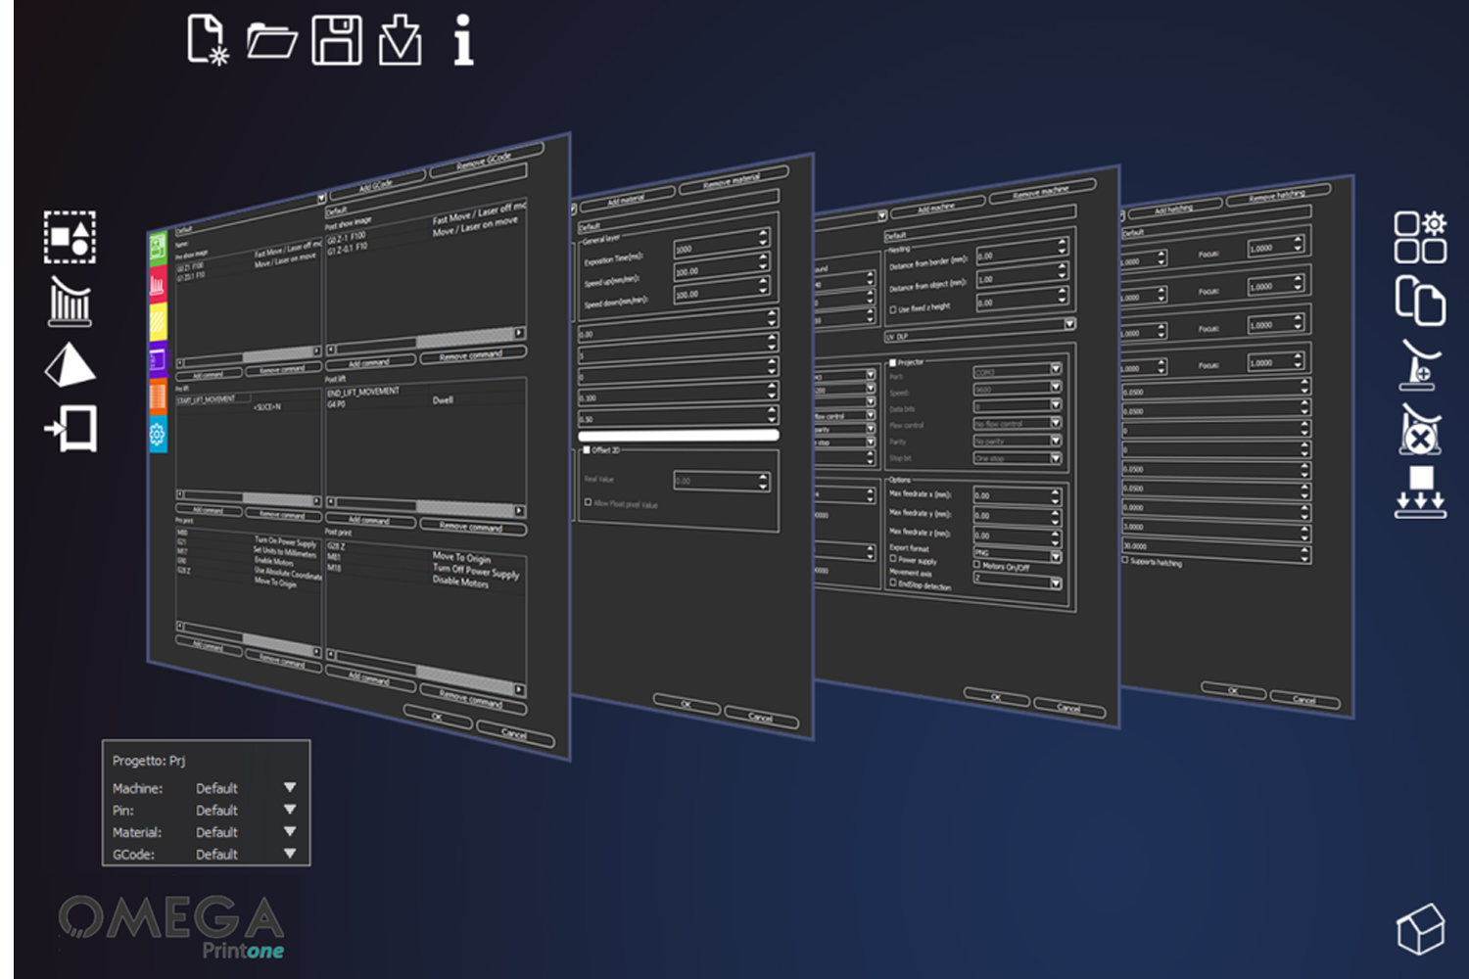Click the Add GCode button
Viewport: 1469px width, 979px height.
[377, 182]
